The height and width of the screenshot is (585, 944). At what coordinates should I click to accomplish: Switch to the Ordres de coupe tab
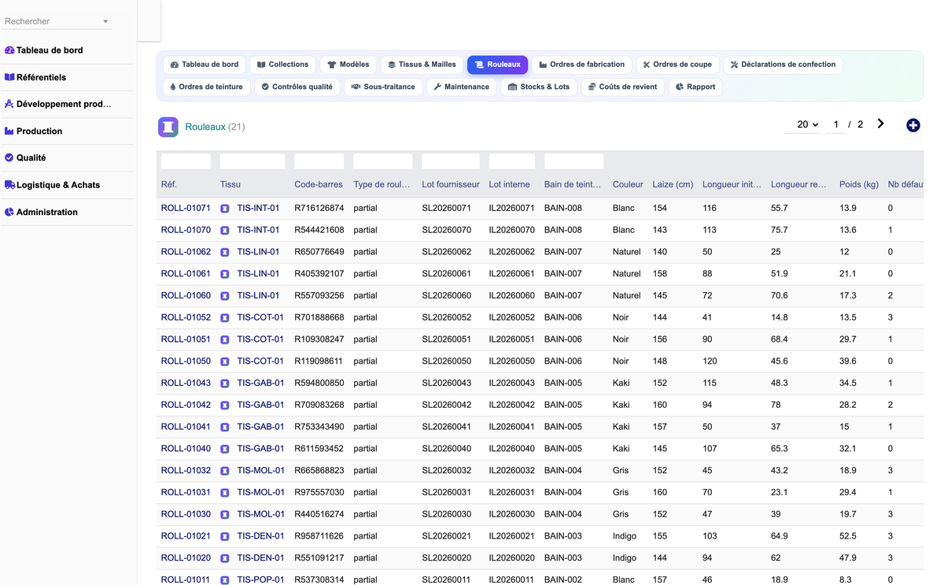(677, 65)
